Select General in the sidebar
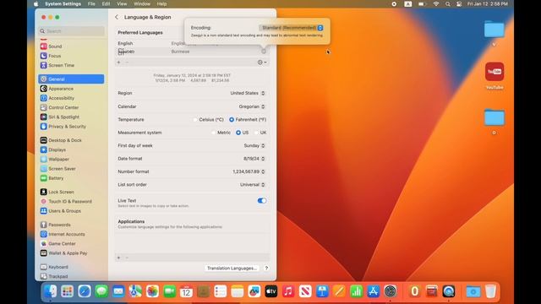The image size is (541, 304). coord(71,79)
